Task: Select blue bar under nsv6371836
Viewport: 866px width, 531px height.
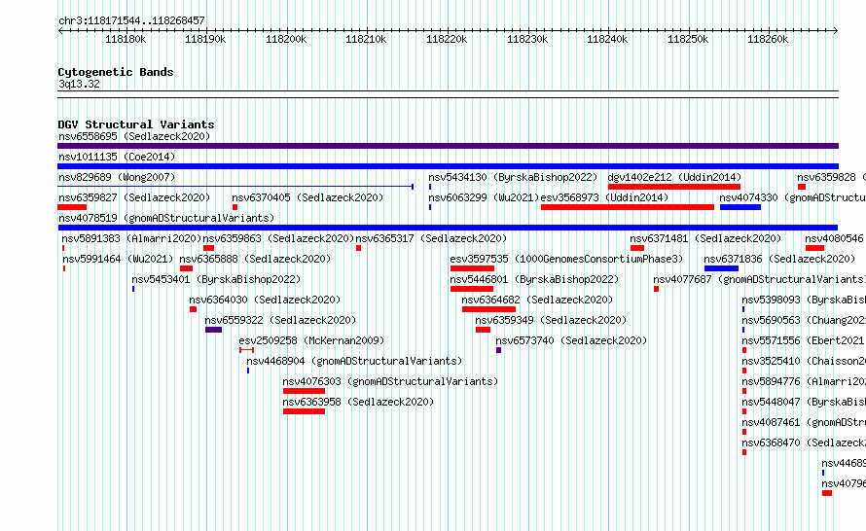Action: click(721, 268)
